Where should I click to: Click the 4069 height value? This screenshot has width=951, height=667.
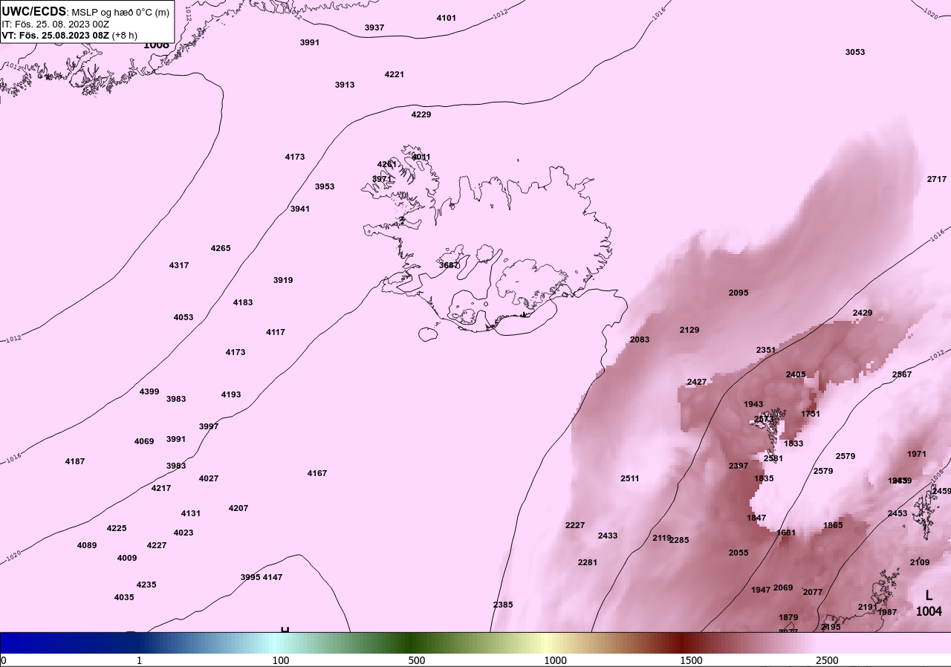(144, 441)
